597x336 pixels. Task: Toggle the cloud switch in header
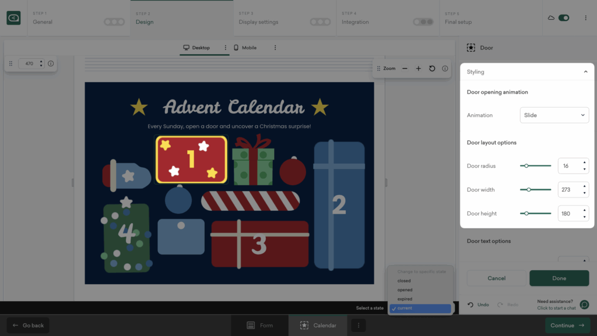pyautogui.click(x=563, y=18)
